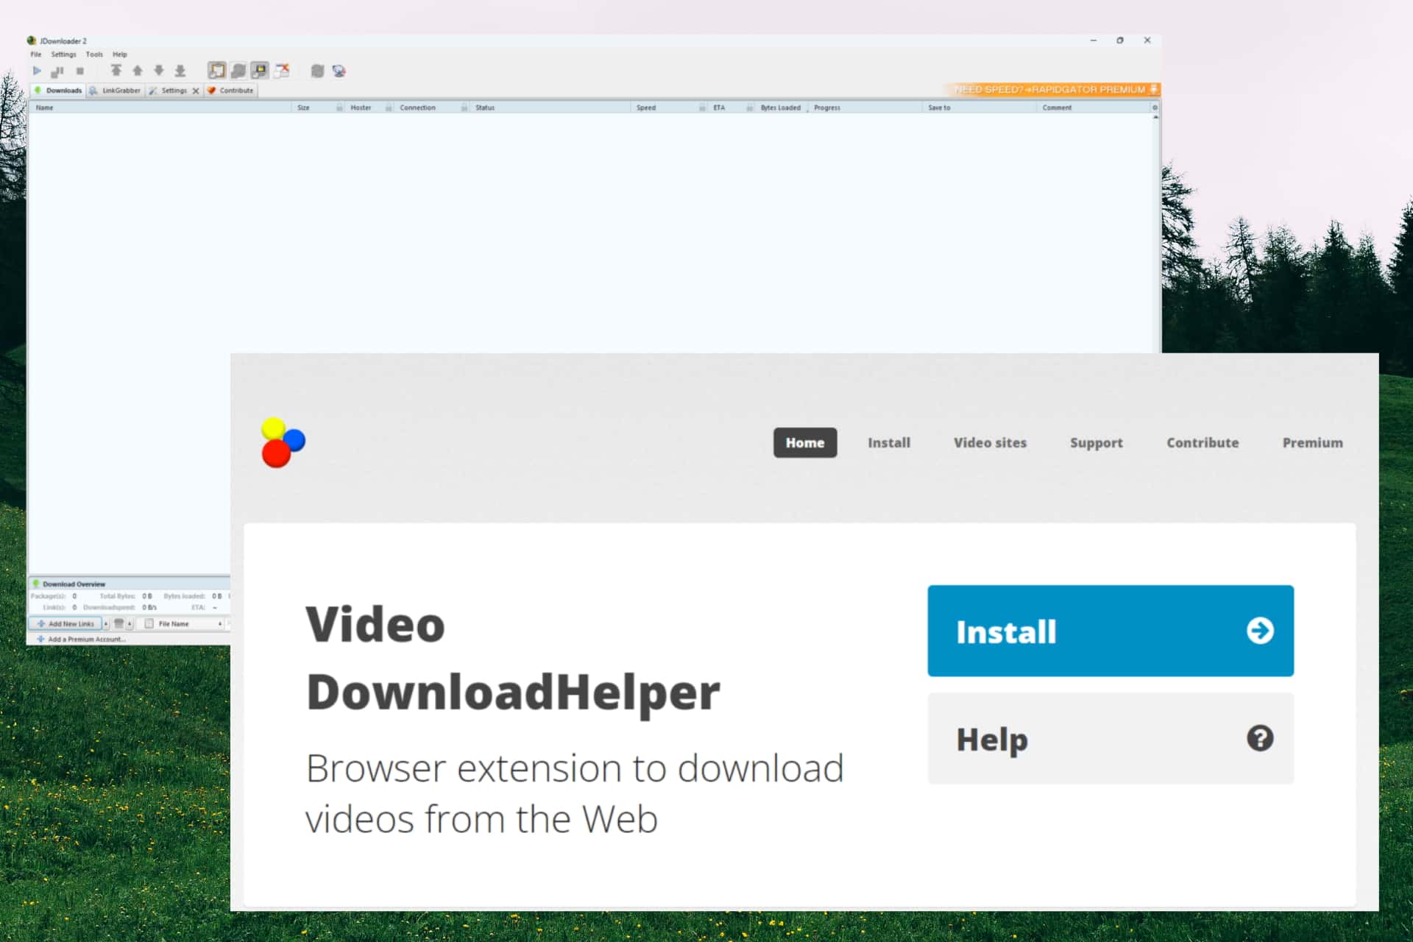Move selection to bottom in JDownloader toolbar
Image resolution: width=1413 pixels, height=942 pixels.
point(180,71)
